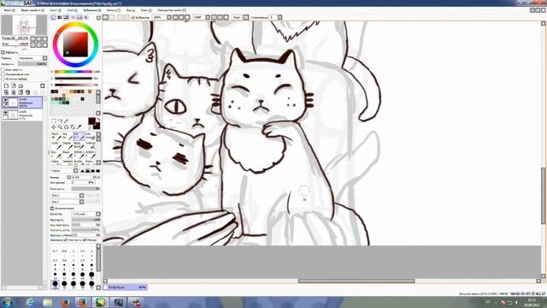Reset canvas rotation with the toolbar reset button
This screenshot has height=308, width=547.
pyautogui.click(x=226, y=17)
